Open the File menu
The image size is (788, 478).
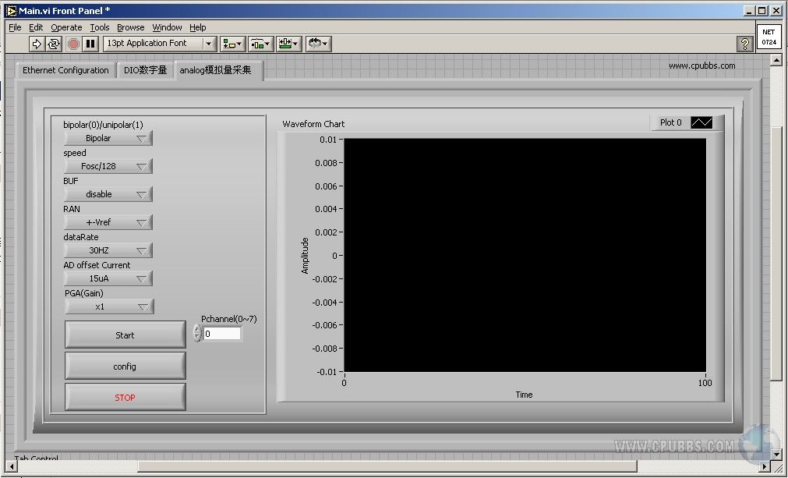tap(15, 27)
